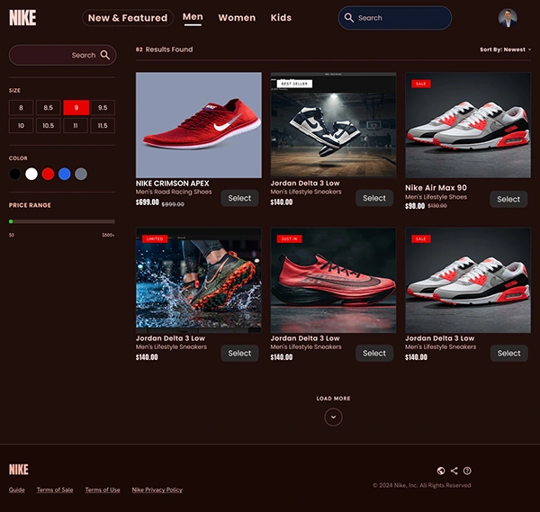Click the share icon in the footer
Screen dimensions: 540x512
point(454,471)
